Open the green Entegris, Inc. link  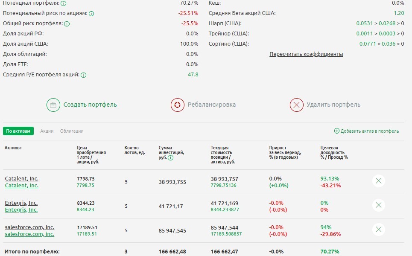(x=21, y=209)
